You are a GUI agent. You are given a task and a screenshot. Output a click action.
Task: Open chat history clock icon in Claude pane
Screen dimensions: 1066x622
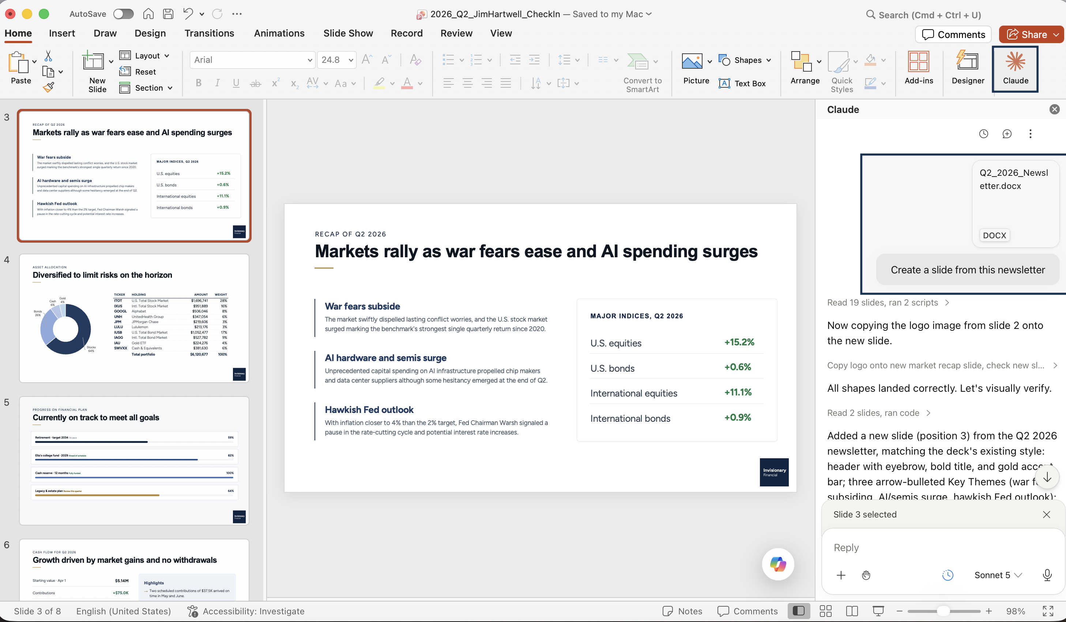983,134
